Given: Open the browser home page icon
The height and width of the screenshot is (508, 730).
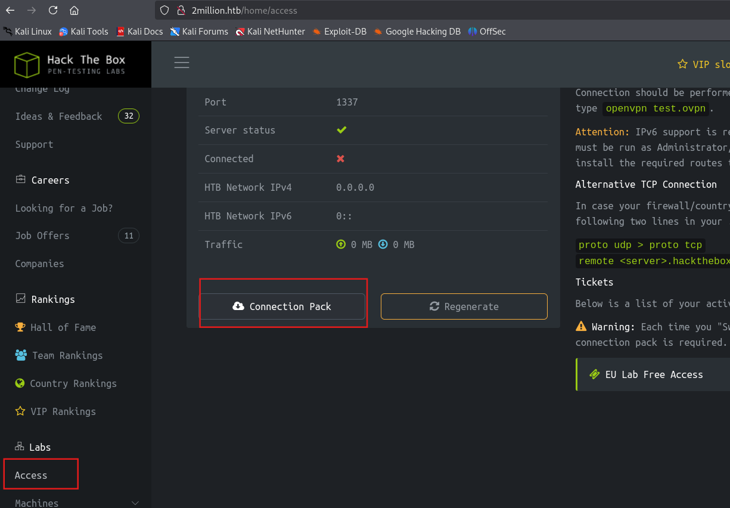Looking at the screenshot, I should 74,10.
